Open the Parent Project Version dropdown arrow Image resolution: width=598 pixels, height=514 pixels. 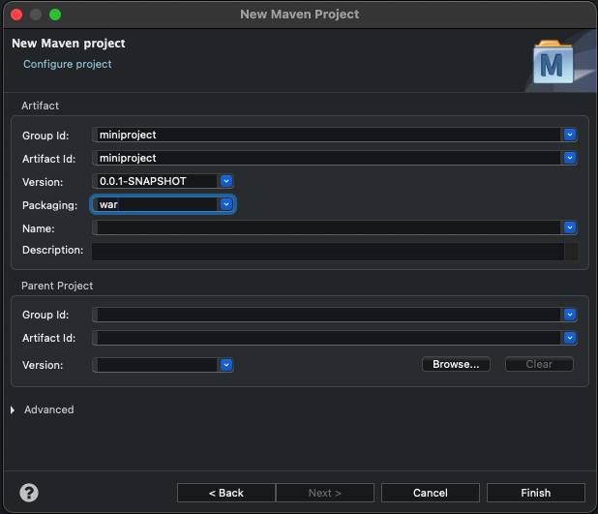pyautogui.click(x=226, y=365)
